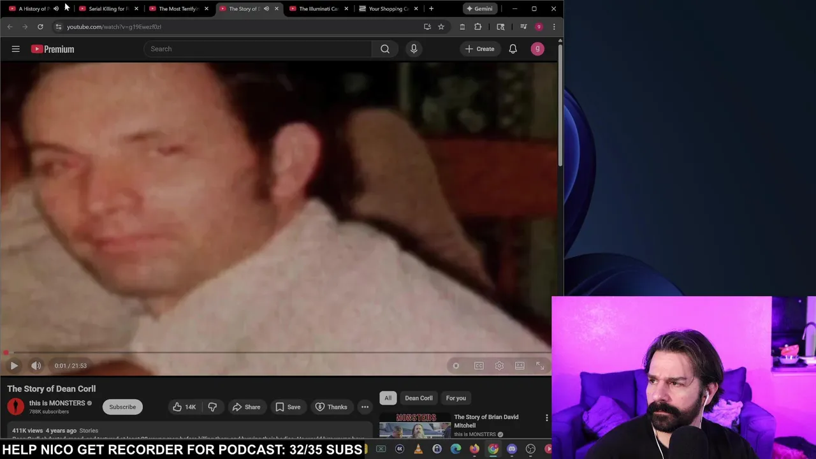816x459 pixels.
Task: Mute the A History of browser tab
Action: (56, 8)
